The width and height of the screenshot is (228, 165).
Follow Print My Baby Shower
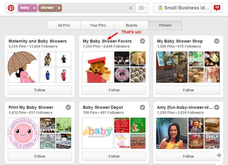(x=40, y=156)
